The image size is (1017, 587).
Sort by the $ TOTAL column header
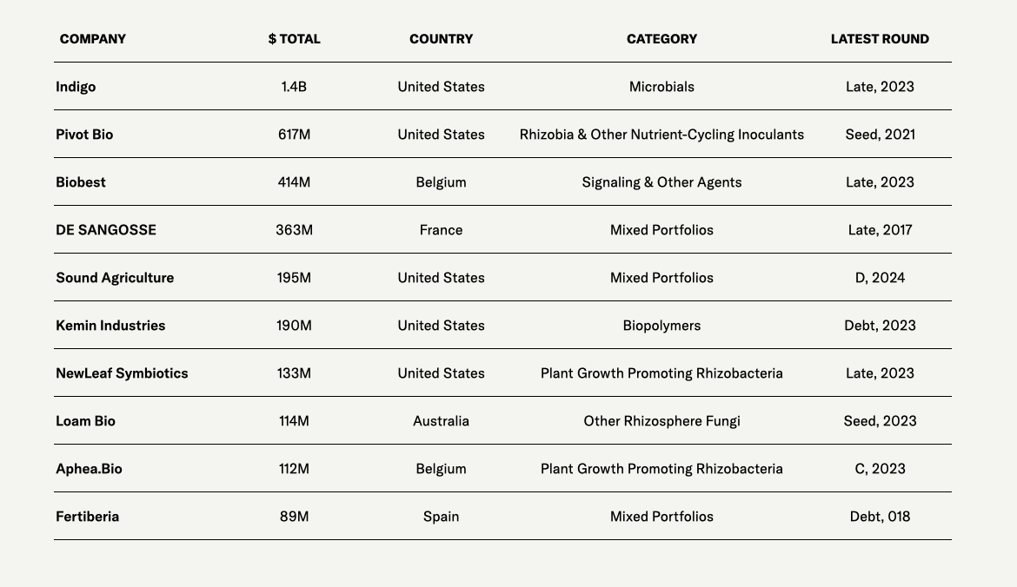click(x=294, y=39)
